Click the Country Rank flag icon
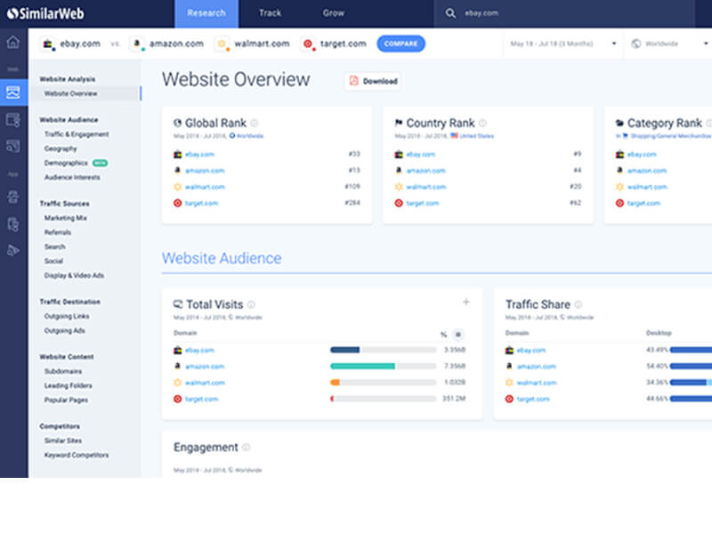 click(x=399, y=123)
